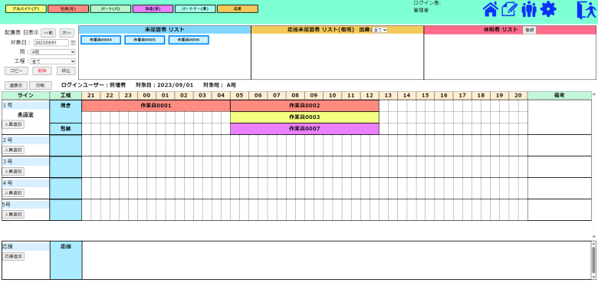The height and width of the screenshot is (283, 598).
Task: Open the edit note pencil icon
Action: [x=509, y=9]
